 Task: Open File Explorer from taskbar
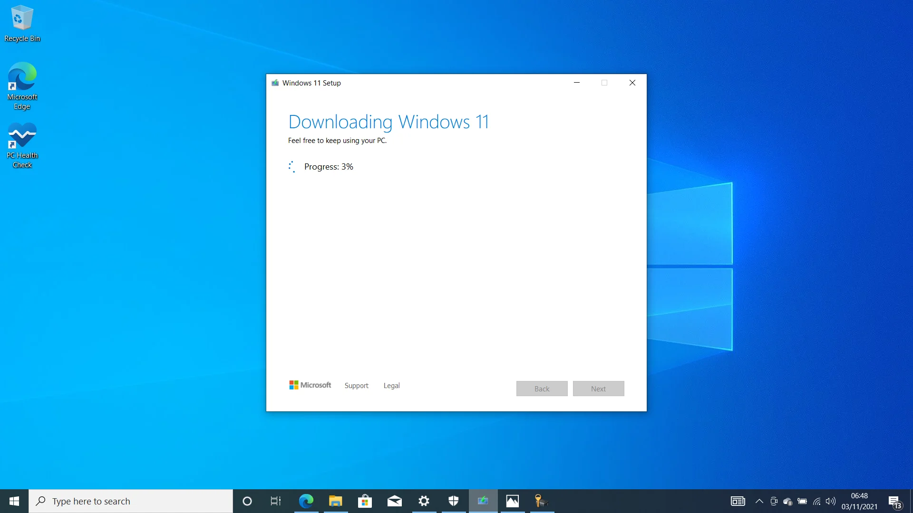[x=335, y=501]
